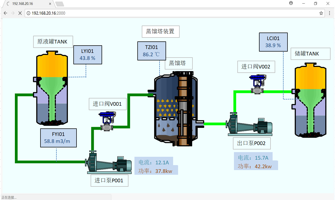Open the Chrome menu (three dots)

pyautogui.click(x=329, y=13)
